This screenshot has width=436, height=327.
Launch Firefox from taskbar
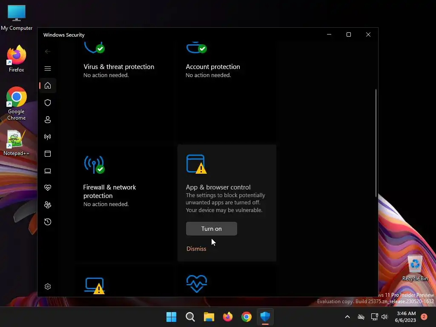tap(228, 317)
